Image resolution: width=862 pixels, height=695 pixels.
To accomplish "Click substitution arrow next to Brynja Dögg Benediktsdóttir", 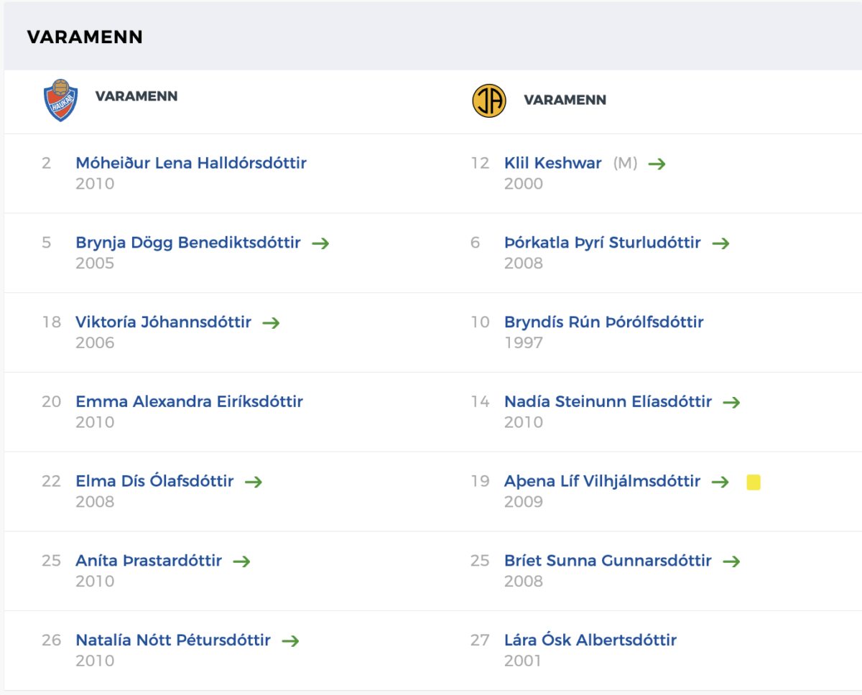I will [x=320, y=243].
